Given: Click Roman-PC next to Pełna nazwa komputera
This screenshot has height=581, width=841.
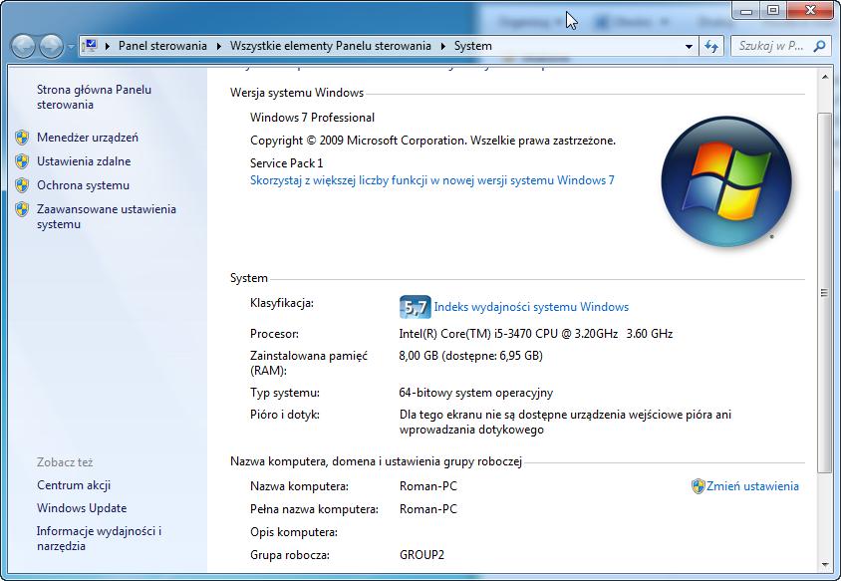Looking at the screenshot, I should coord(428,509).
